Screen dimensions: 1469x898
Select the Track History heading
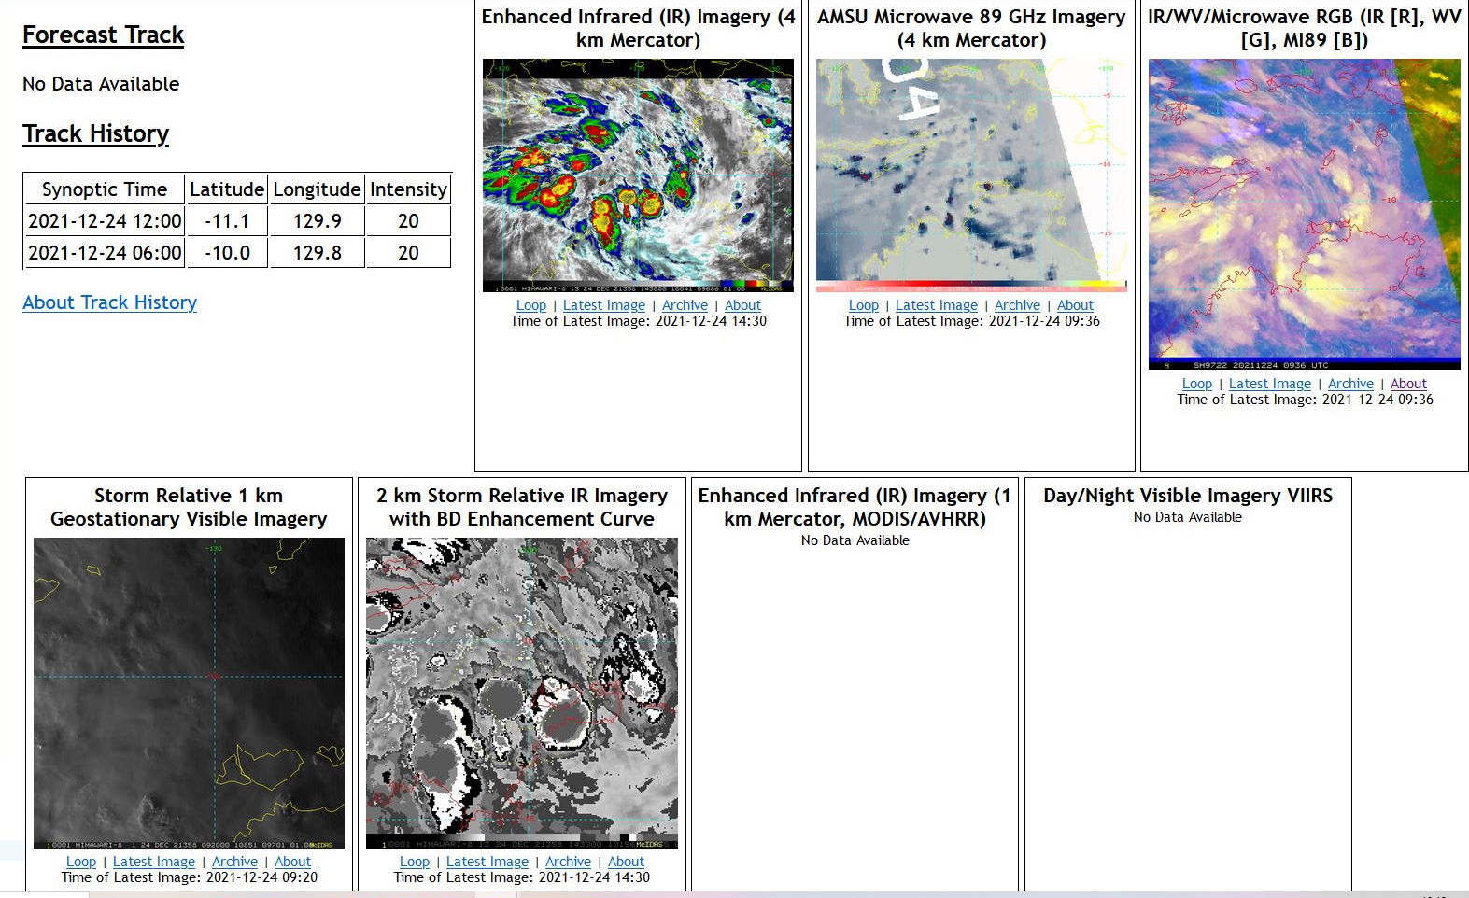pos(95,133)
